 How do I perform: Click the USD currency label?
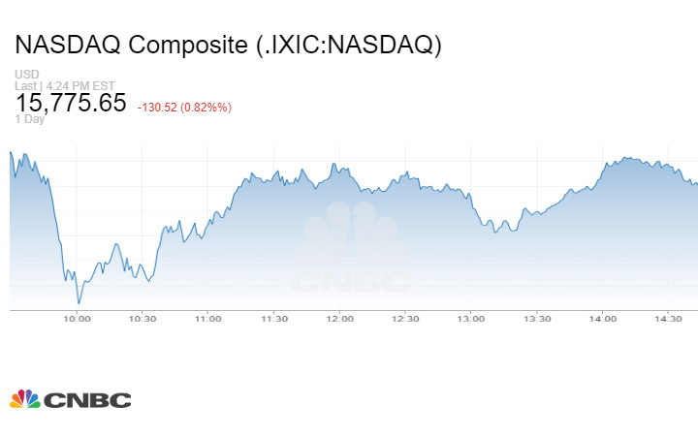(25, 75)
